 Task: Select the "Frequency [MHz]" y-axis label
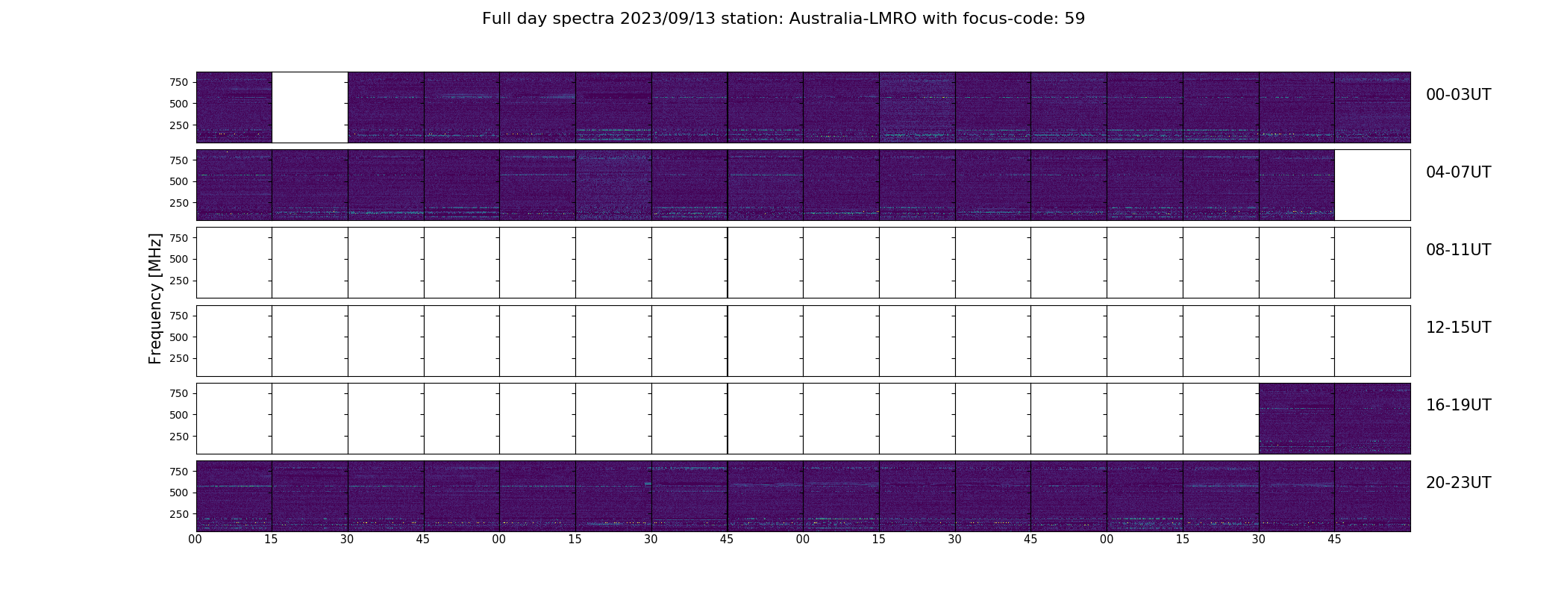point(155,298)
